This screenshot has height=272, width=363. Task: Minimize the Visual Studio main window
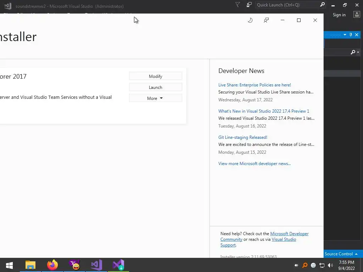tap(333, 5)
